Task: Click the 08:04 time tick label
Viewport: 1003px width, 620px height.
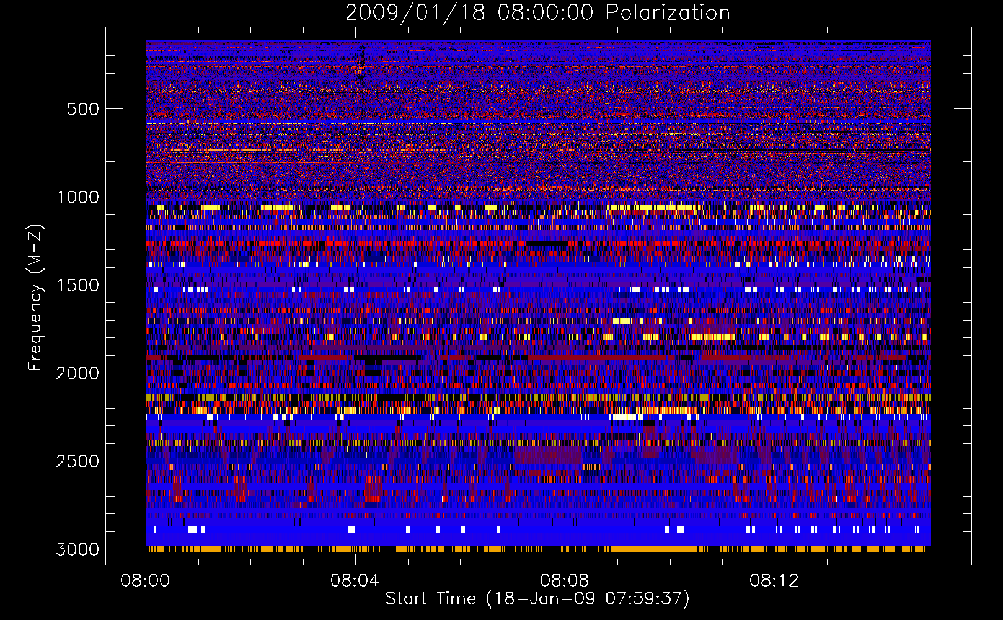Action: coord(355,581)
